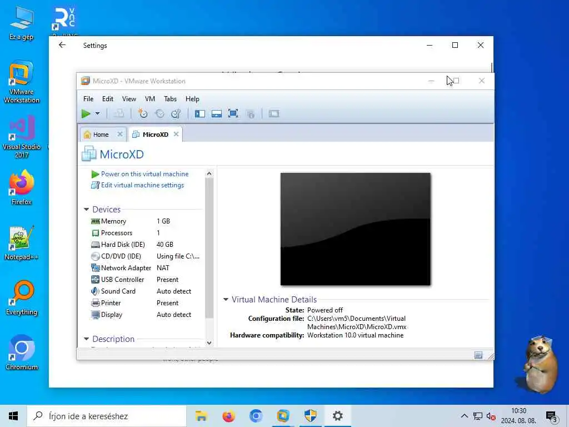Collapse the Virtual Machine Details section
This screenshot has height=427, width=569.
click(226, 300)
